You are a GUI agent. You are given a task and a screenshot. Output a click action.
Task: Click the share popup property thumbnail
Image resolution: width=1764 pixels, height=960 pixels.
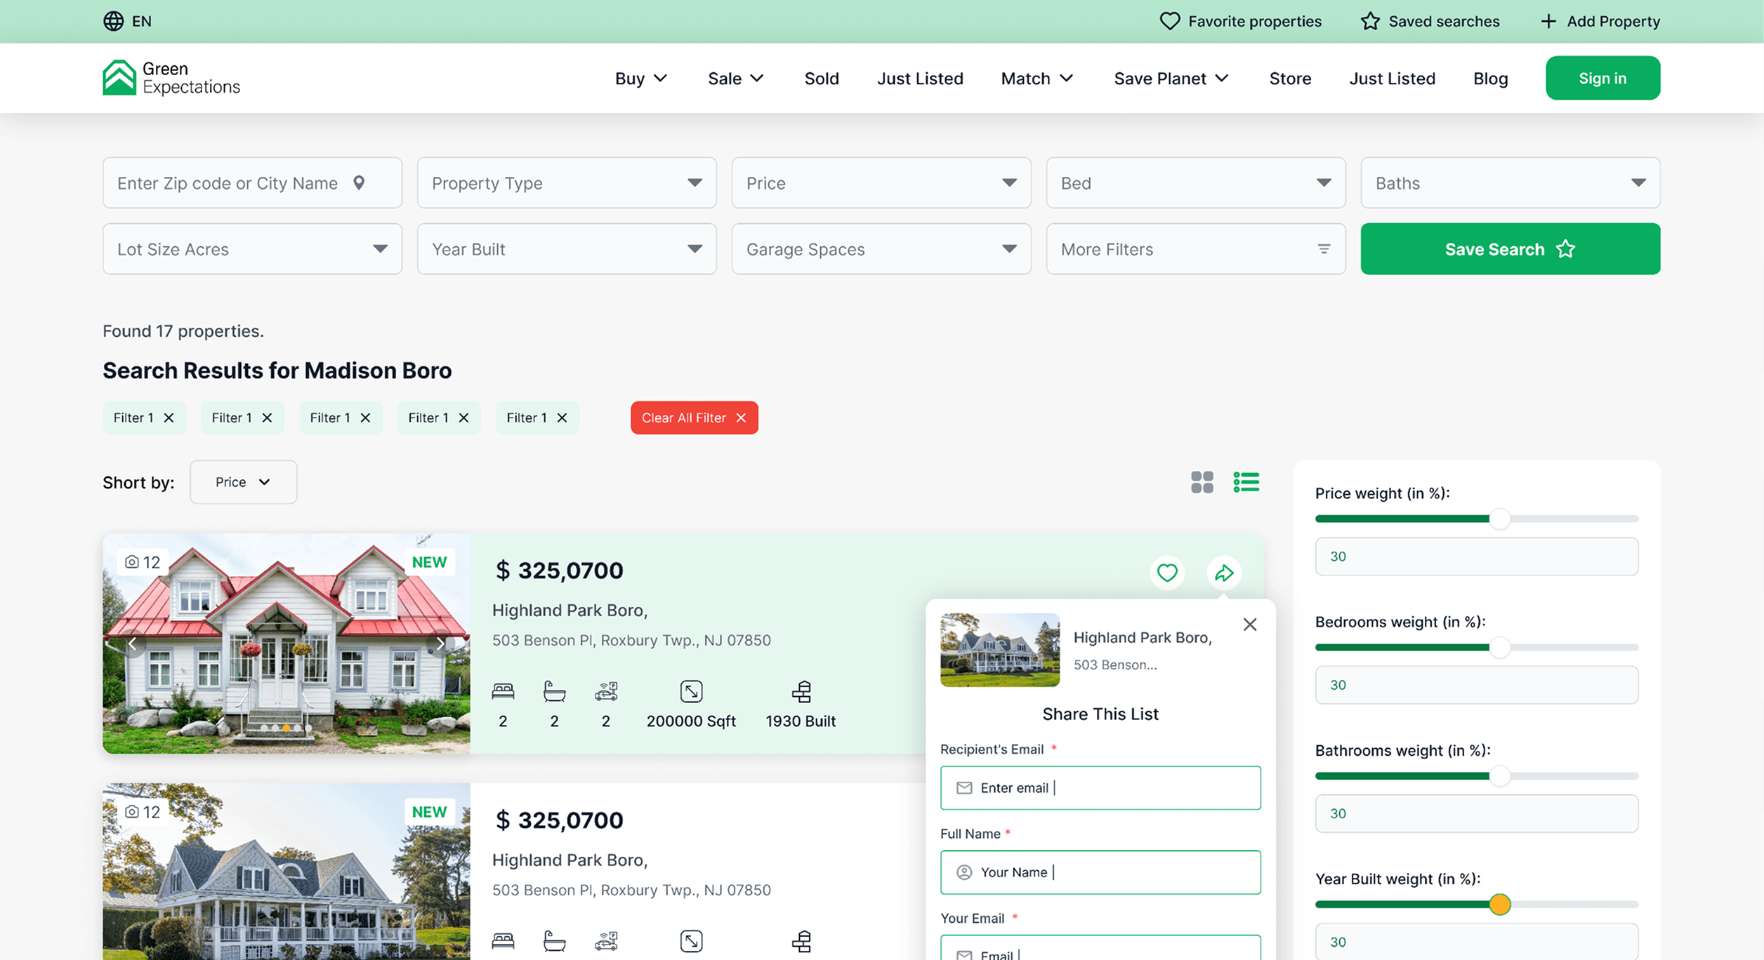pyautogui.click(x=1000, y=650)
